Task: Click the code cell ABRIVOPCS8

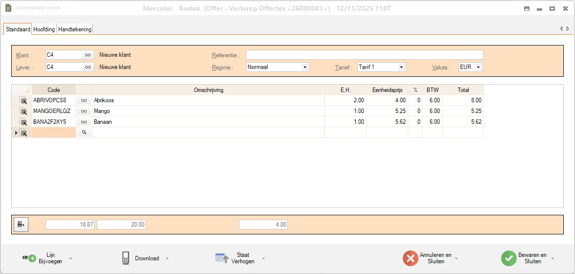Action: click(x=54, y=100)
